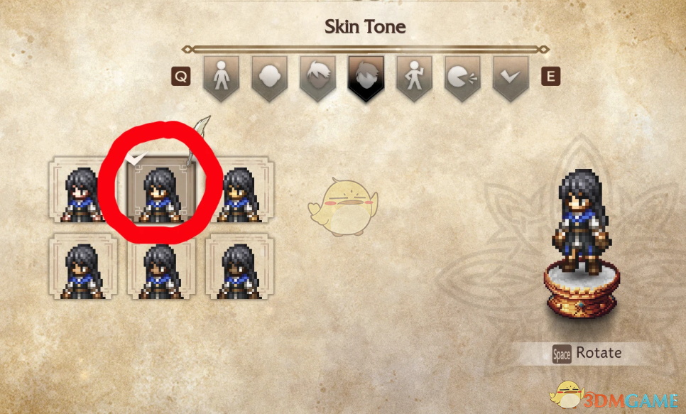Click the Skin Tone heading
The height and width of the screenshot is (414, 686).
(x=365, y=27)
